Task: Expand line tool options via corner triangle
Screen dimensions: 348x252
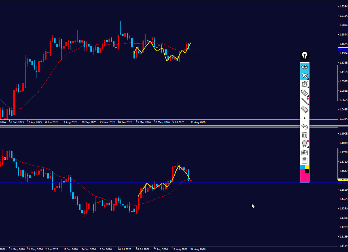Action: 308,104
